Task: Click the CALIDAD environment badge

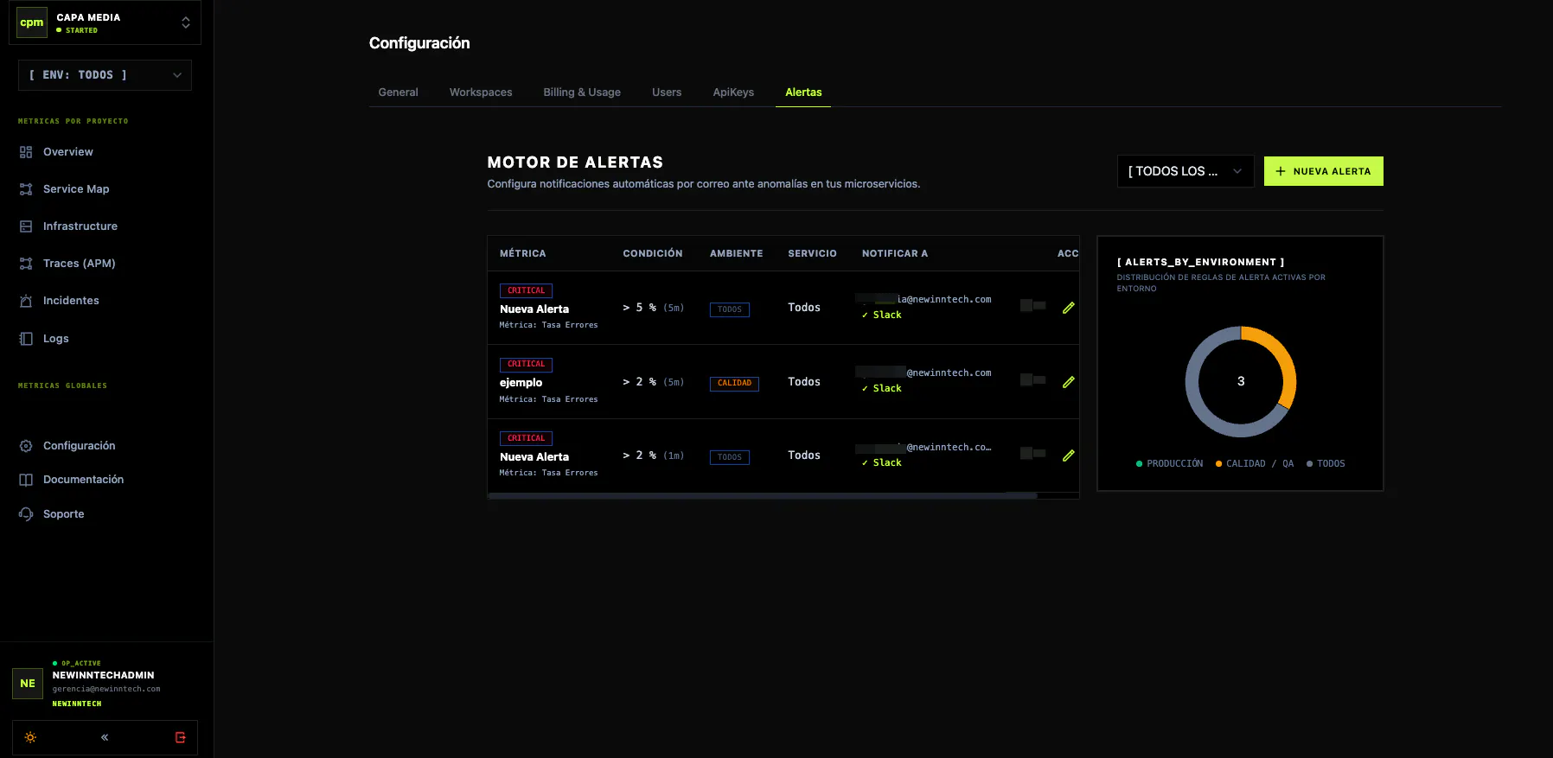Action: [734, 384]
